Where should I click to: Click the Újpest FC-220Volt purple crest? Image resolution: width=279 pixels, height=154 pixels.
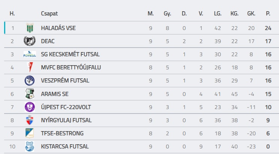click(29, 107)
